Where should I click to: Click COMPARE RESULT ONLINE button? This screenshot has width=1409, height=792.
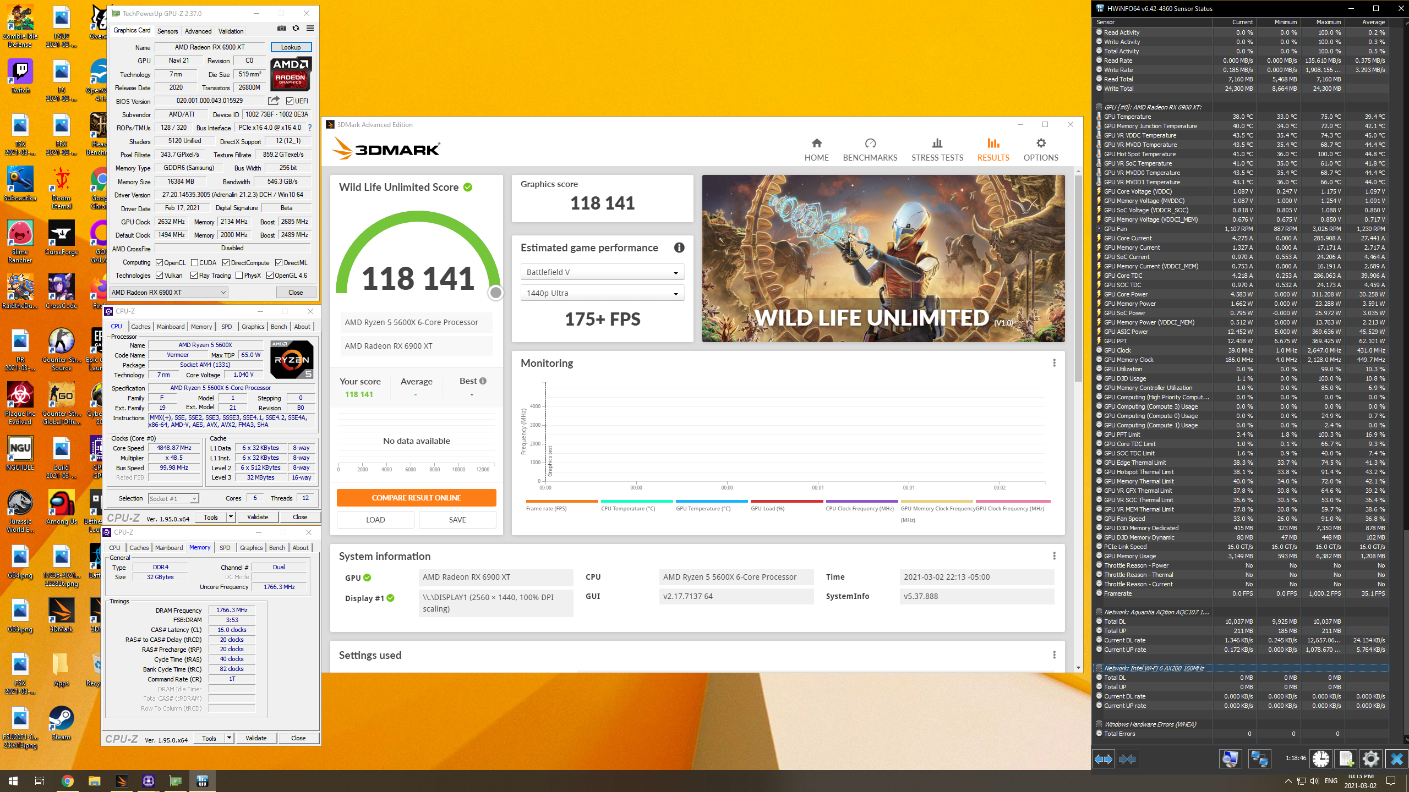(416, 498)
